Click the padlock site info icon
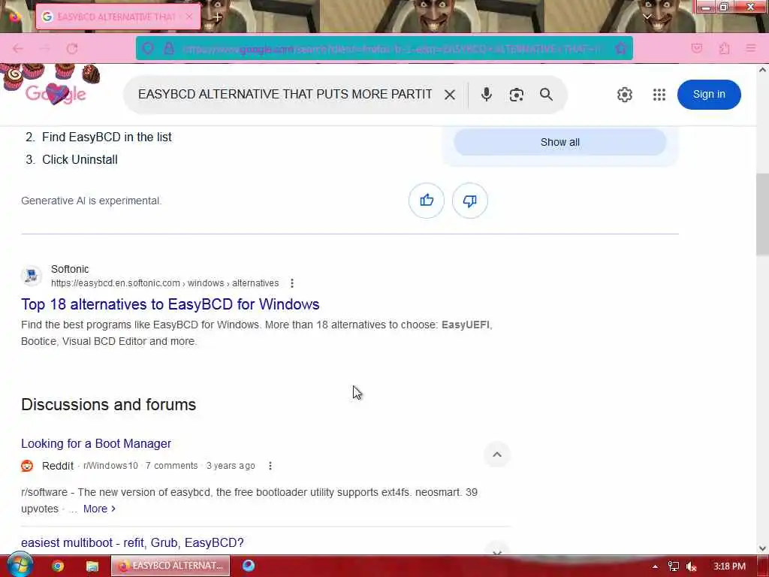The height and width of the screenshot is (577, 769). [169, 49]
